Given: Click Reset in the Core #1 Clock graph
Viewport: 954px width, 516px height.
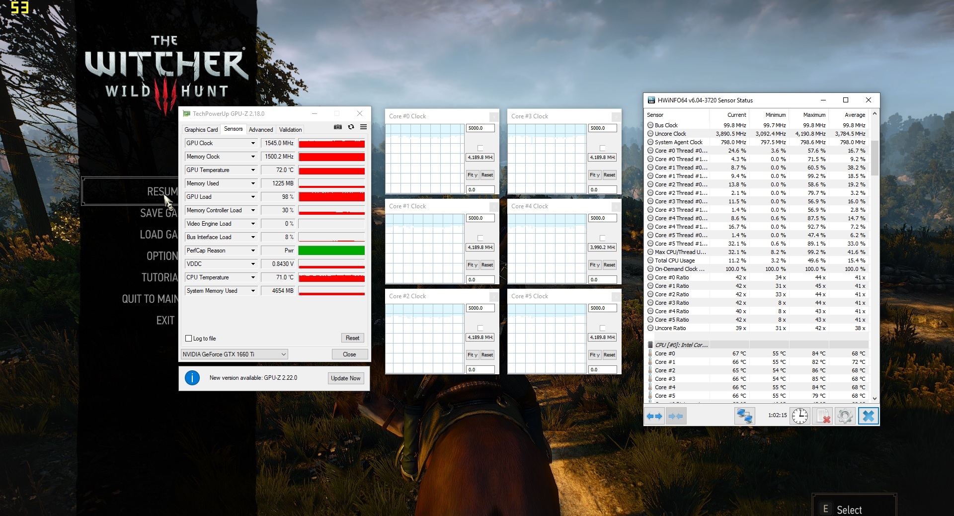Looking at the screenshot, I should pyautogui.click(x=487, y=265).
